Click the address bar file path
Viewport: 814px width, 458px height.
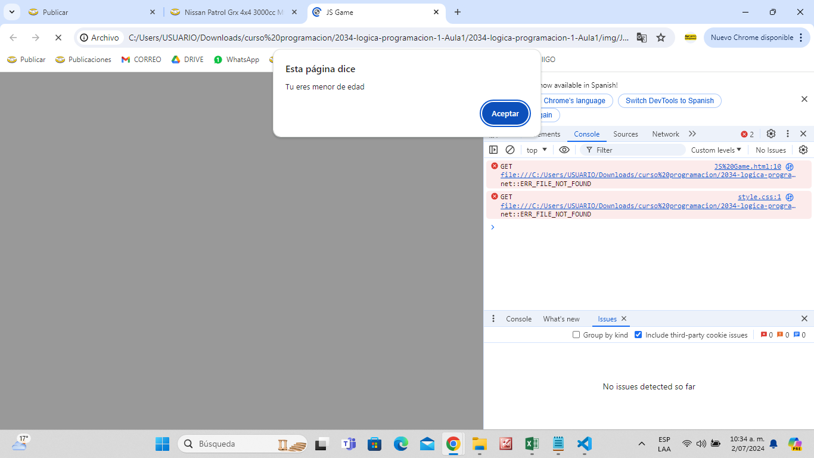click(378, 38)
